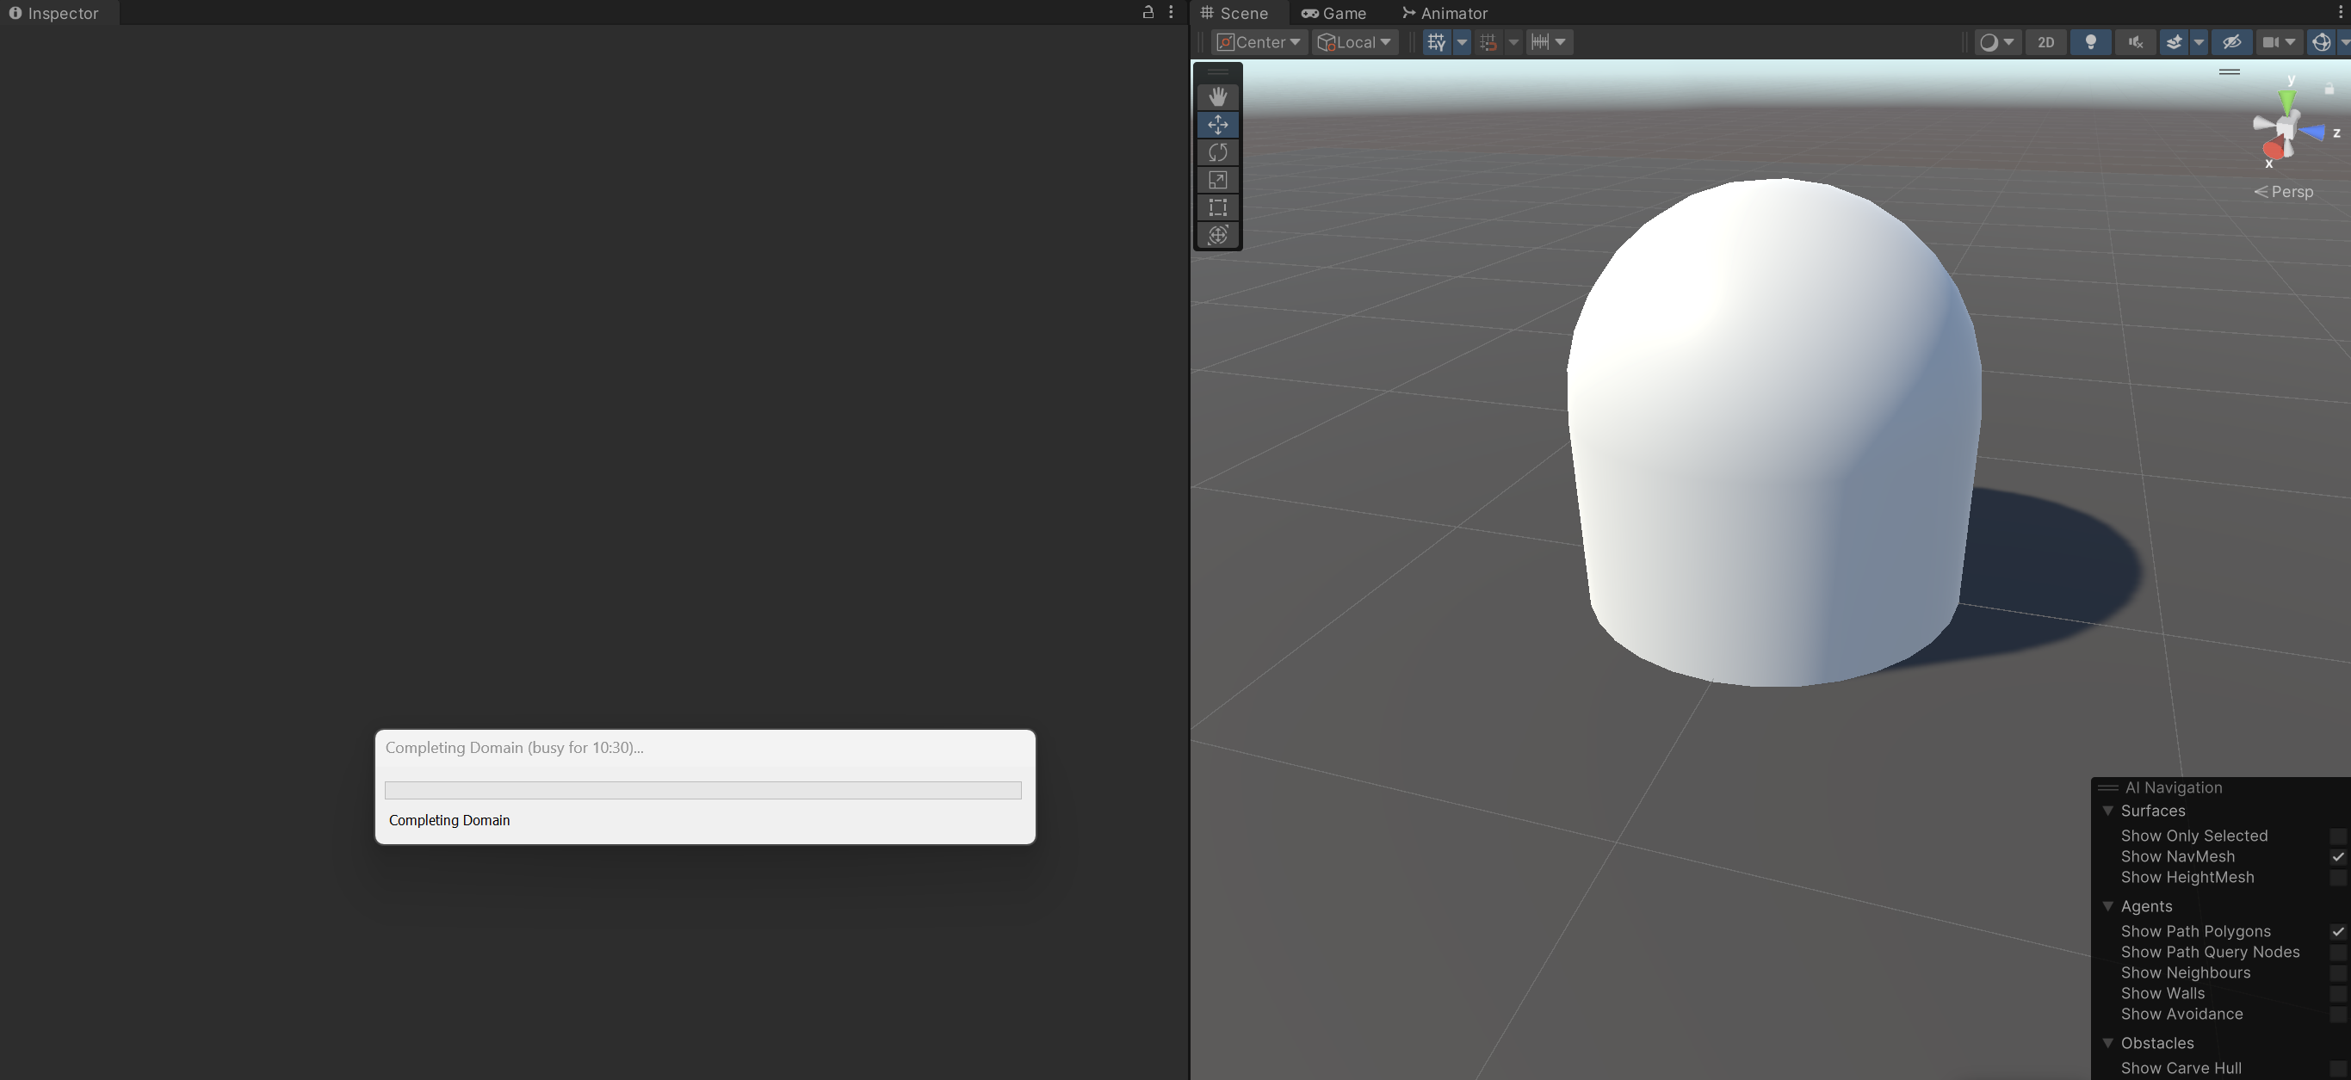Select the Rect transform tool
2351x1080 pixels.
(1217, 207)
